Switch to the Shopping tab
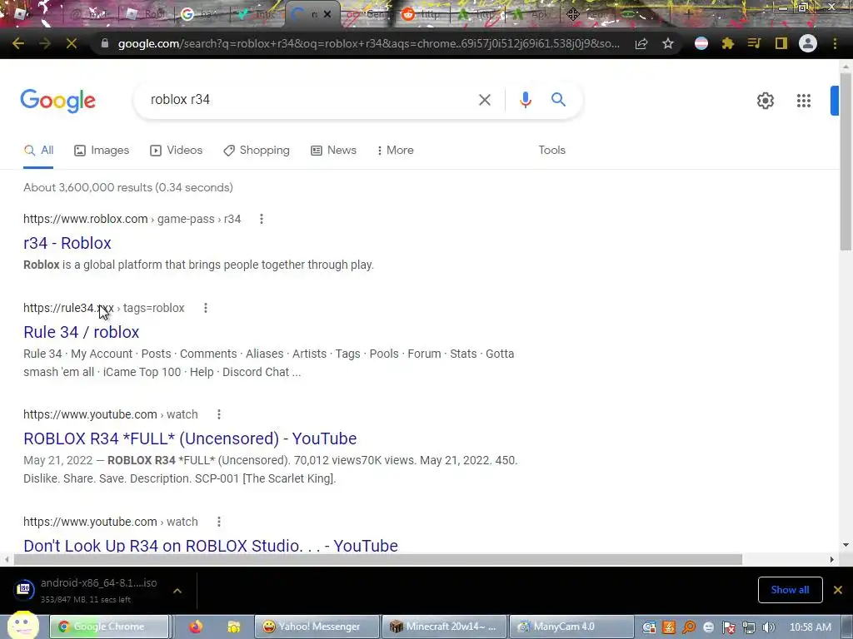Screen dimensions: 853x639 click(257, 150)
